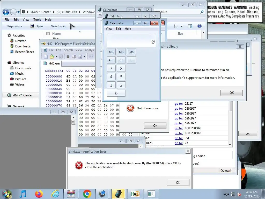The image size is (265, 199).
Task: Click the Calculator MC button
Action: pos(111,52)
